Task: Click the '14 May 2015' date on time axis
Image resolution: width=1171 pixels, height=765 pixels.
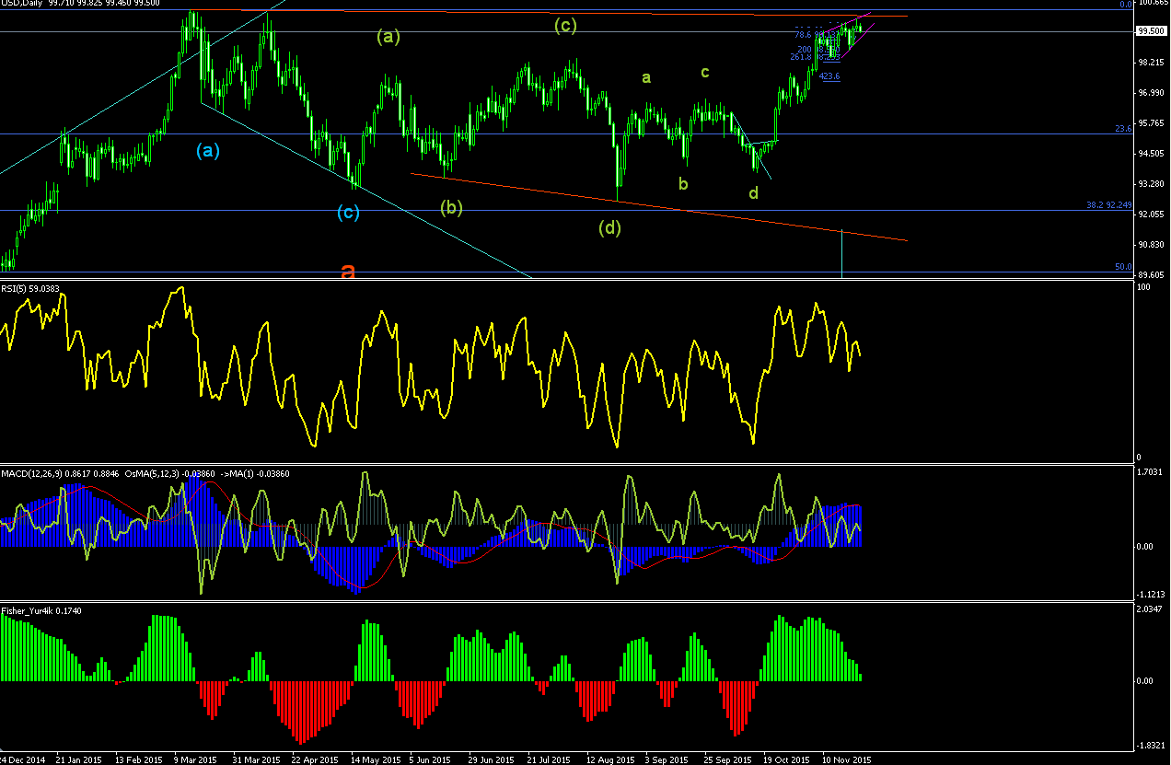Action: [375, 759]
